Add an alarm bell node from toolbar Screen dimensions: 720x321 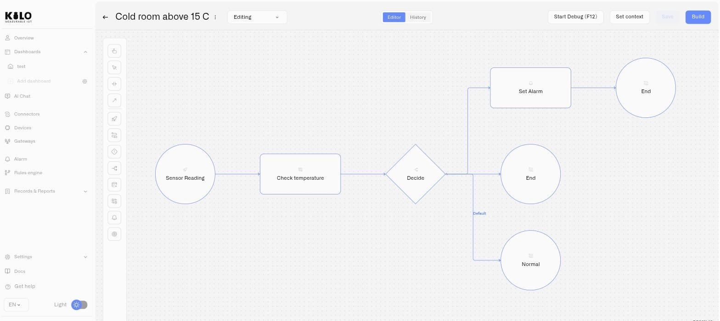(x=114, y=218)
